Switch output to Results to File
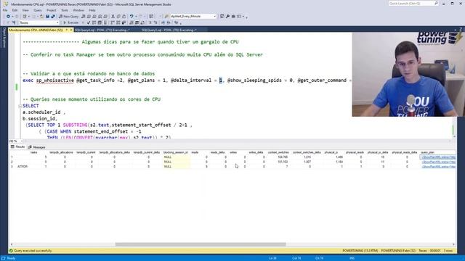Viewport: 465px width, 261px height. (x=142, y=22)
